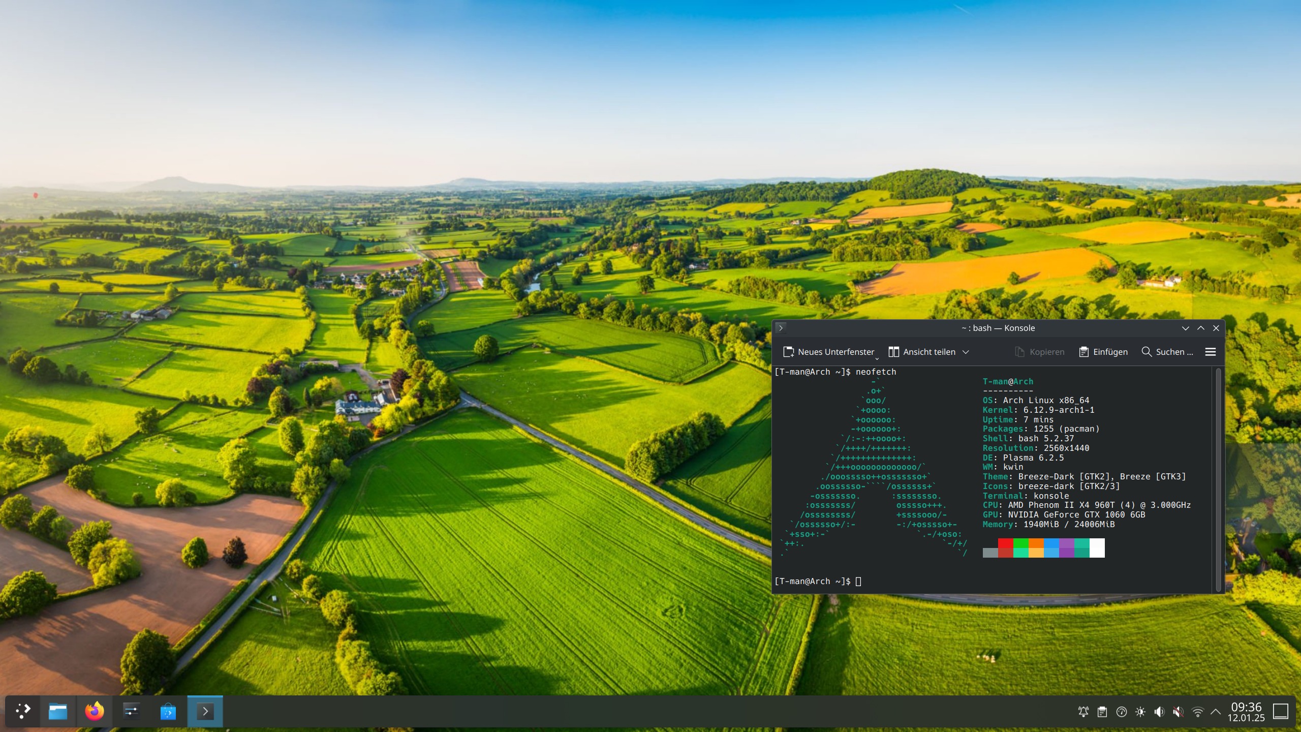Open the clipboard tray icon

pos(1102,712)
